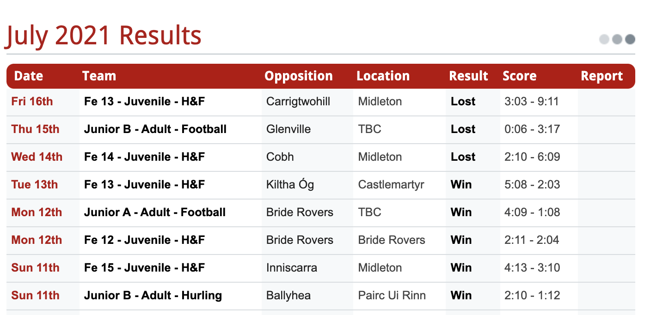663x315 pixels.
Task: Click the Score column header
Action: coord(519,76)
